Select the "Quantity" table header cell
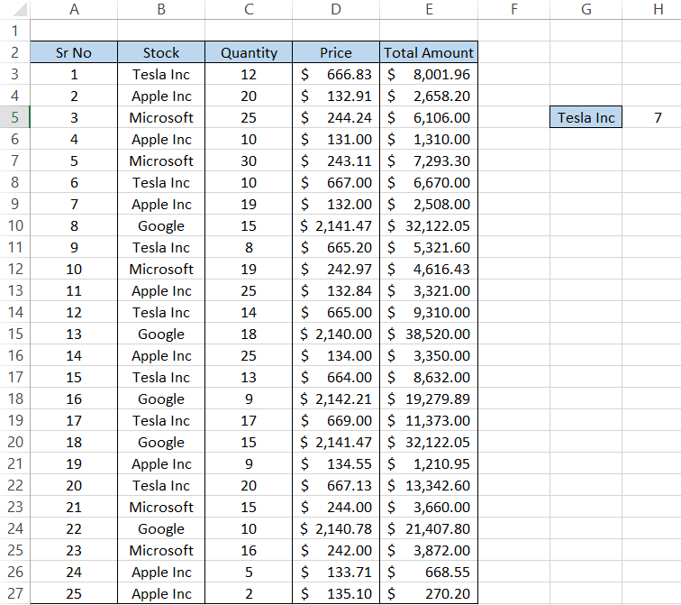The width and height of the screenshot is (681, 605). pyautogui.click(x=249, y=52)
